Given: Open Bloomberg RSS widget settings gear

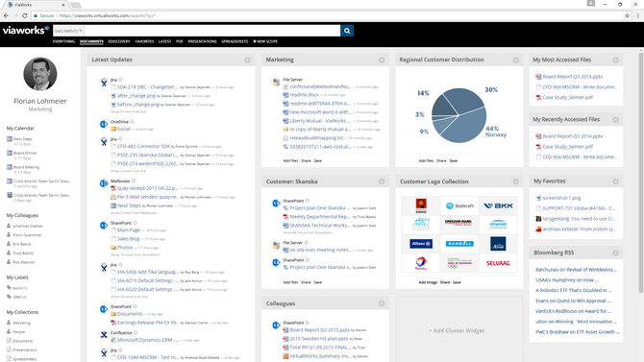Looking at the screenshot, I should (616, 253).
